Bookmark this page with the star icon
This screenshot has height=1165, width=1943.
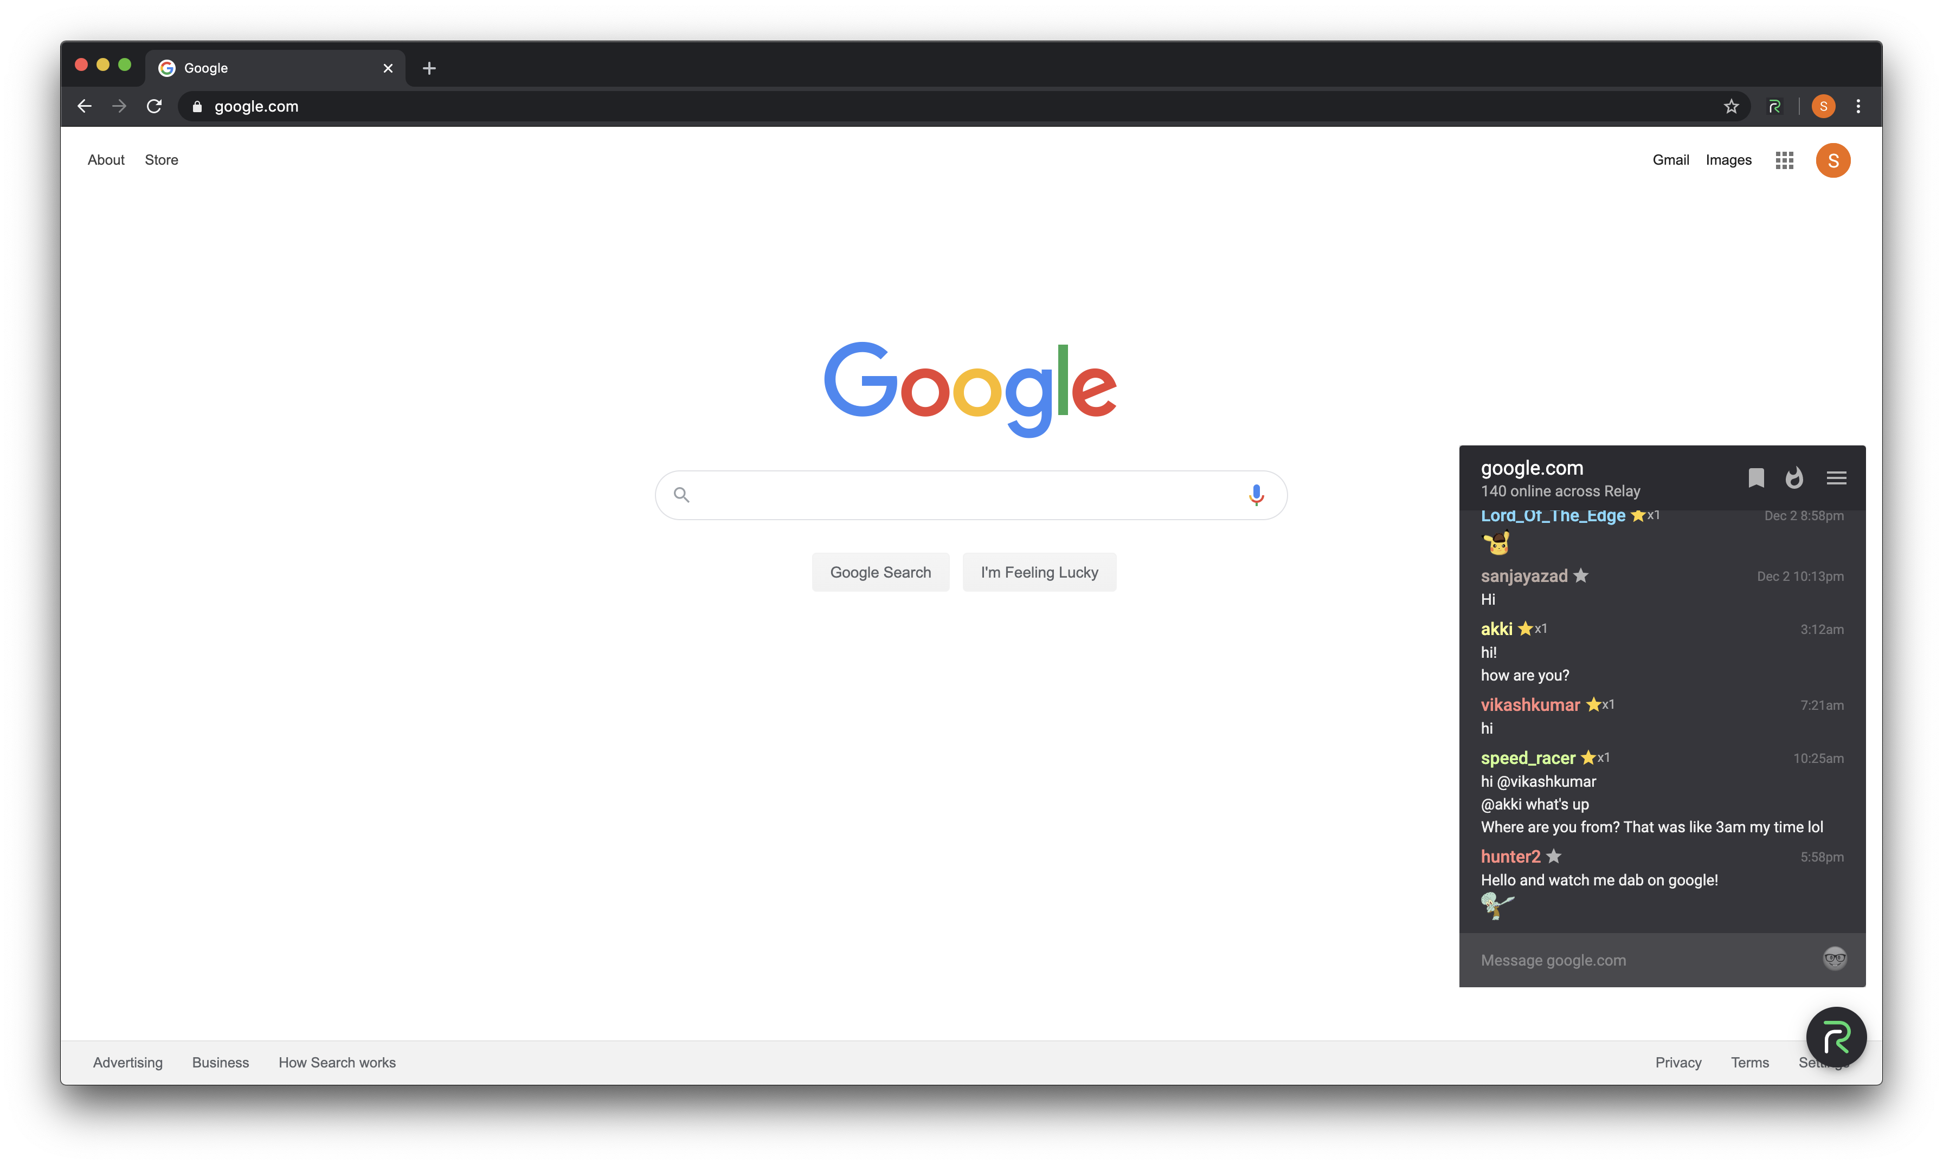coord(1731,106)
